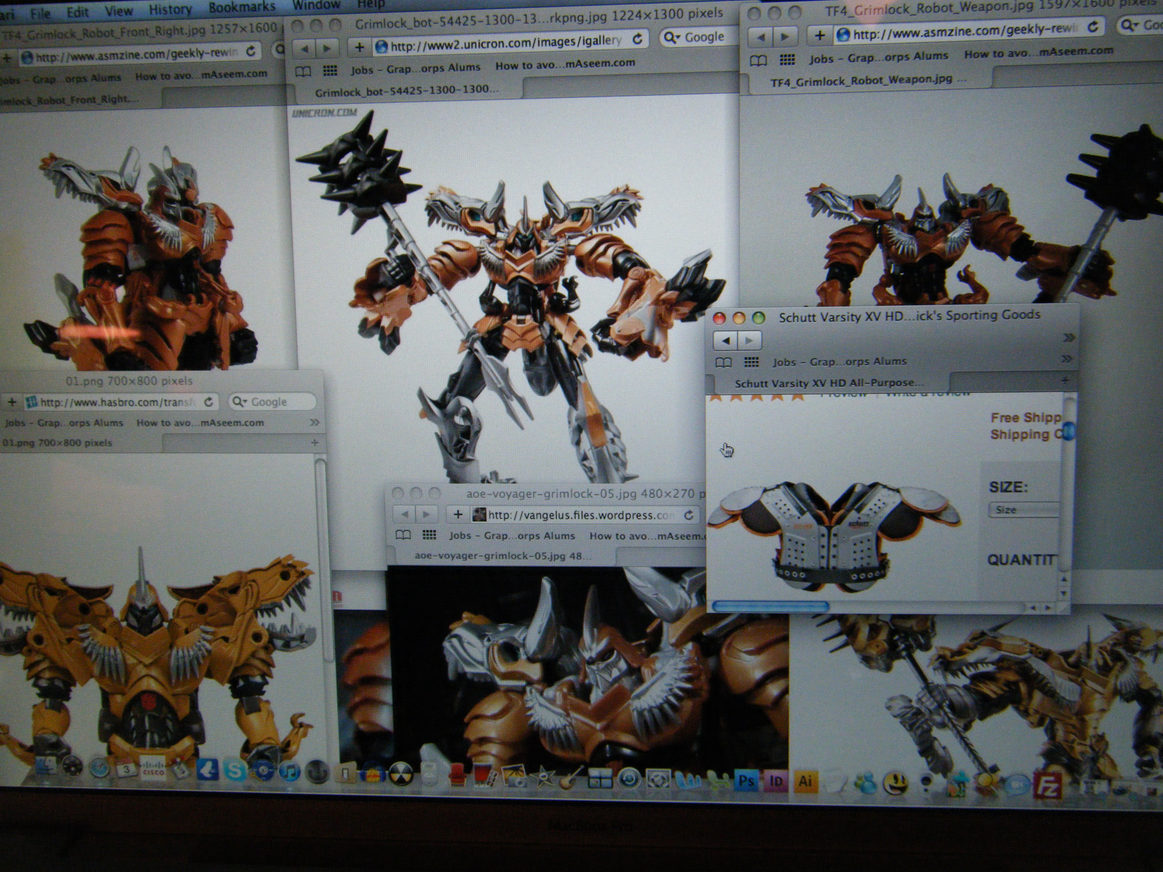This screenshot has width=1163, height=872.
Task: Open the Bookmarks menu
Action: pyautogui.click(x=241, y=7)
